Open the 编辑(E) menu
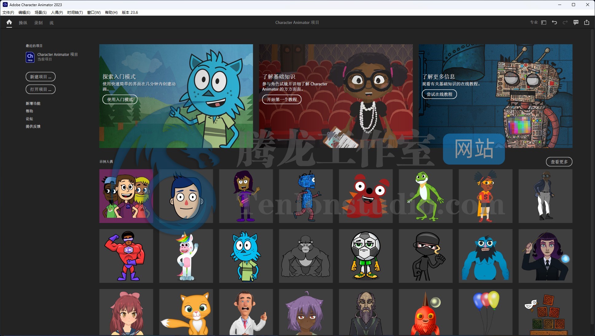595x336 pixels. [x=24, y=13]
